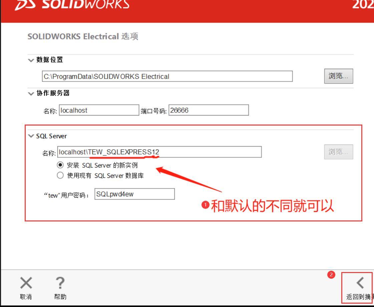
Task: Edit collaboration server name localhost field
Action: (x=99, y=110)
